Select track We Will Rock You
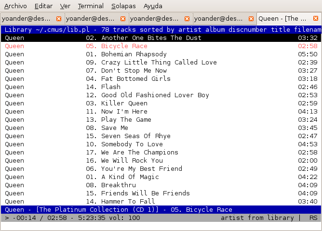Screen dimensions: 322x231 (x=161, y=161)
